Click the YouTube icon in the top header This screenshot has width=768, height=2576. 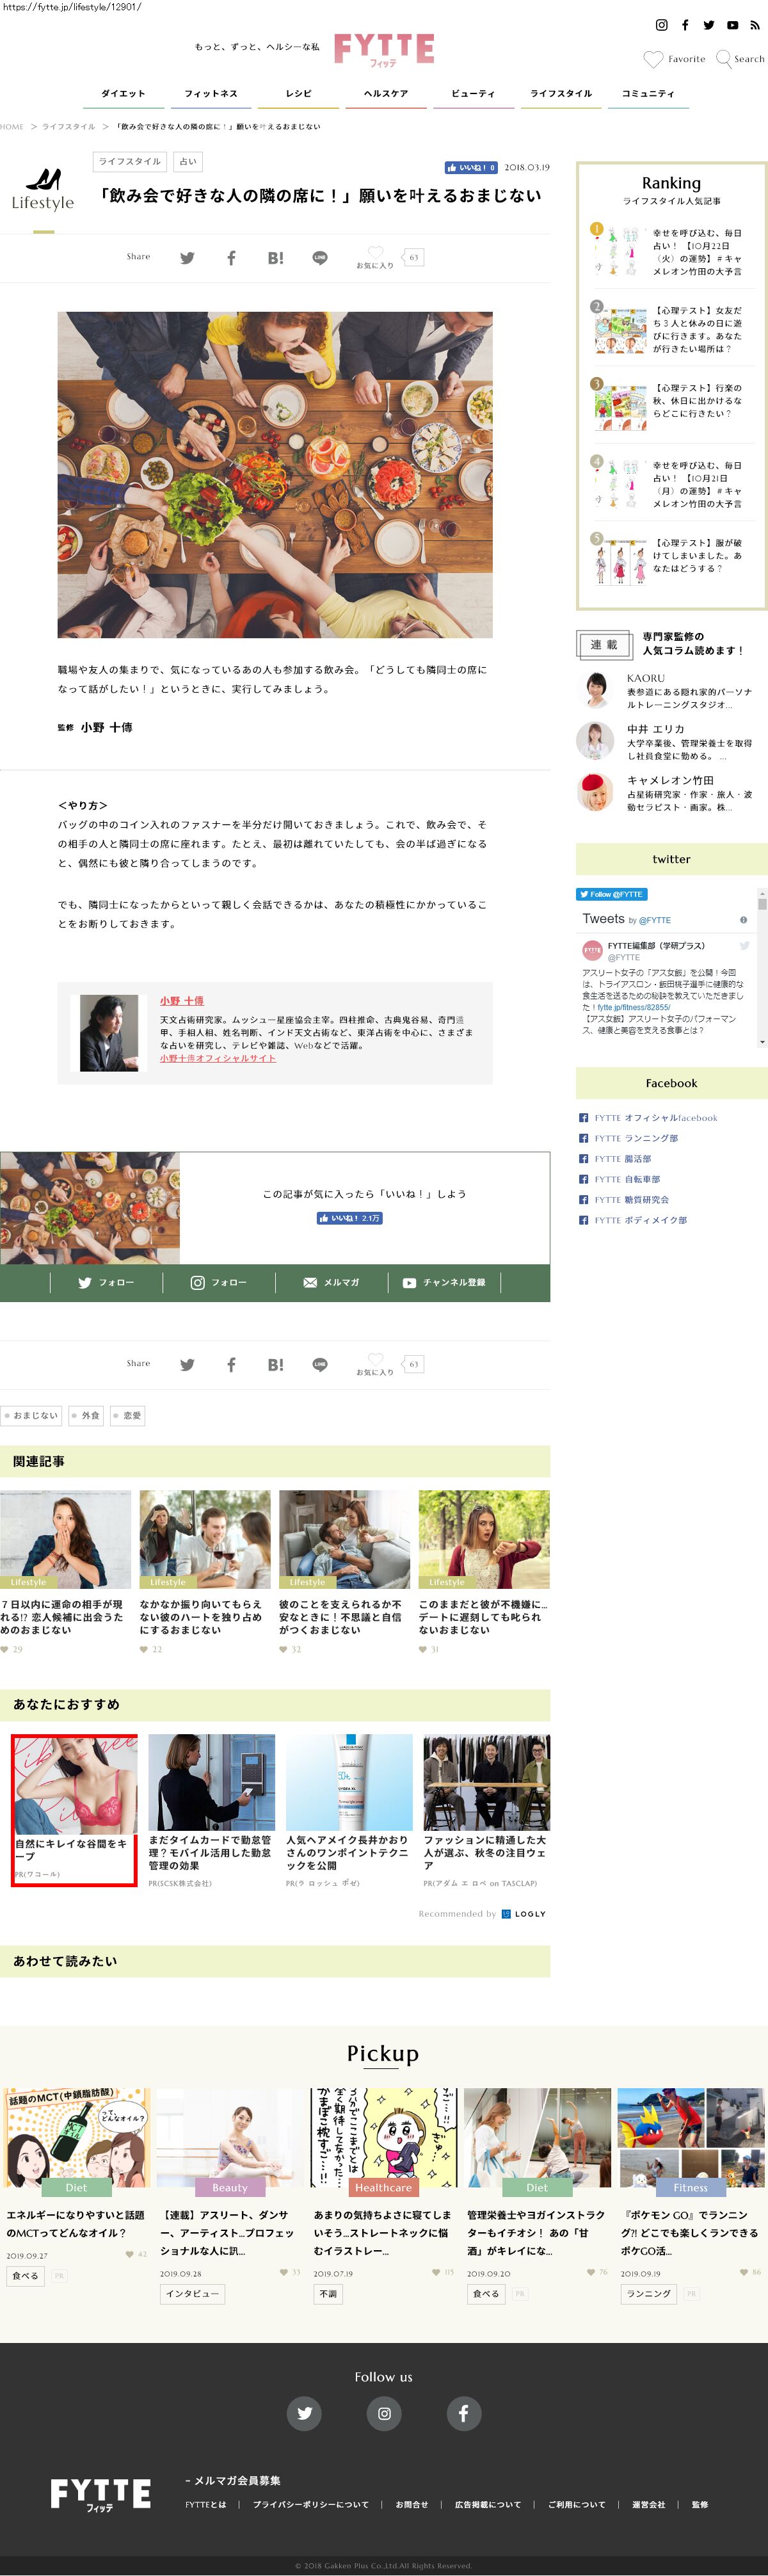[732, 25]
